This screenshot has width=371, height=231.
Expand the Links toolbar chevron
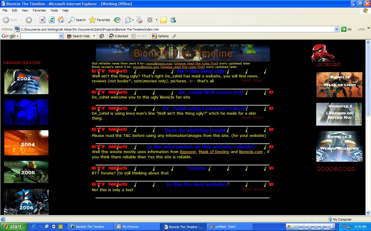tap(369, 28)
